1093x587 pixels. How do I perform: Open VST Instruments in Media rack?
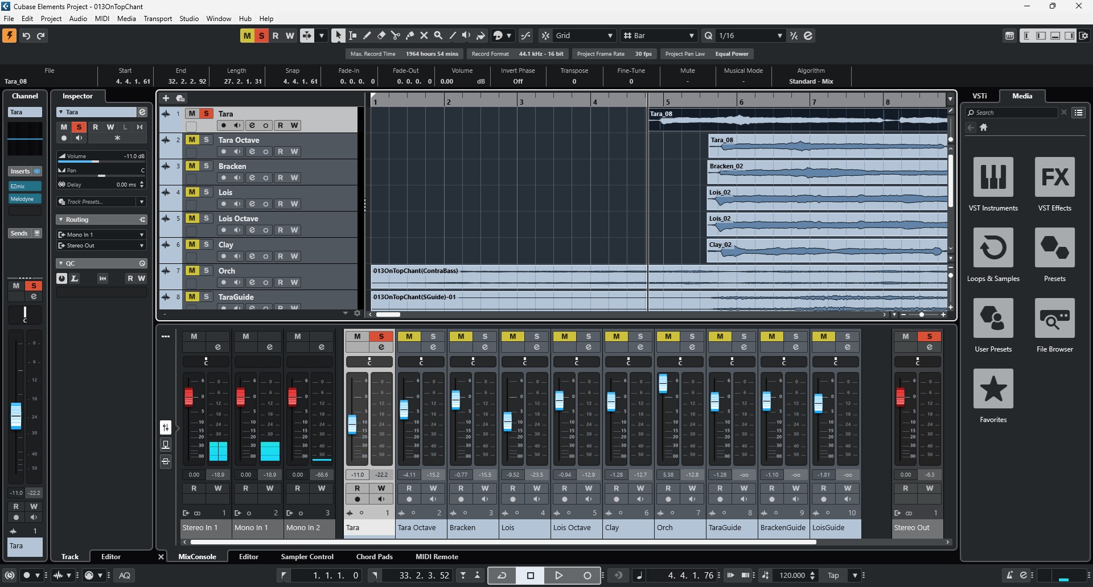(993, 177)
